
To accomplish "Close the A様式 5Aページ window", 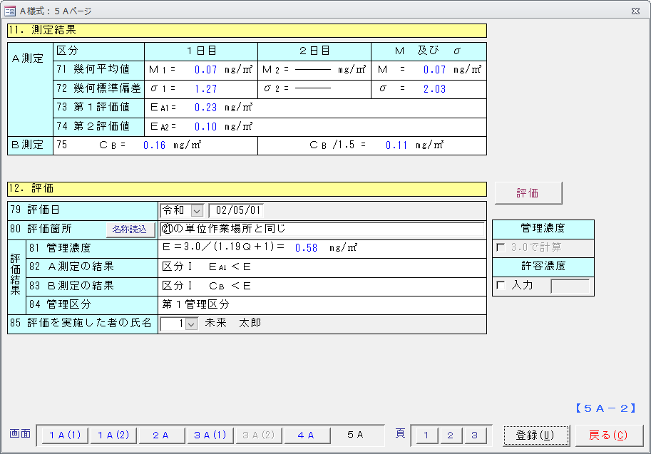I will pyautogui.click(x=635, y=11).
